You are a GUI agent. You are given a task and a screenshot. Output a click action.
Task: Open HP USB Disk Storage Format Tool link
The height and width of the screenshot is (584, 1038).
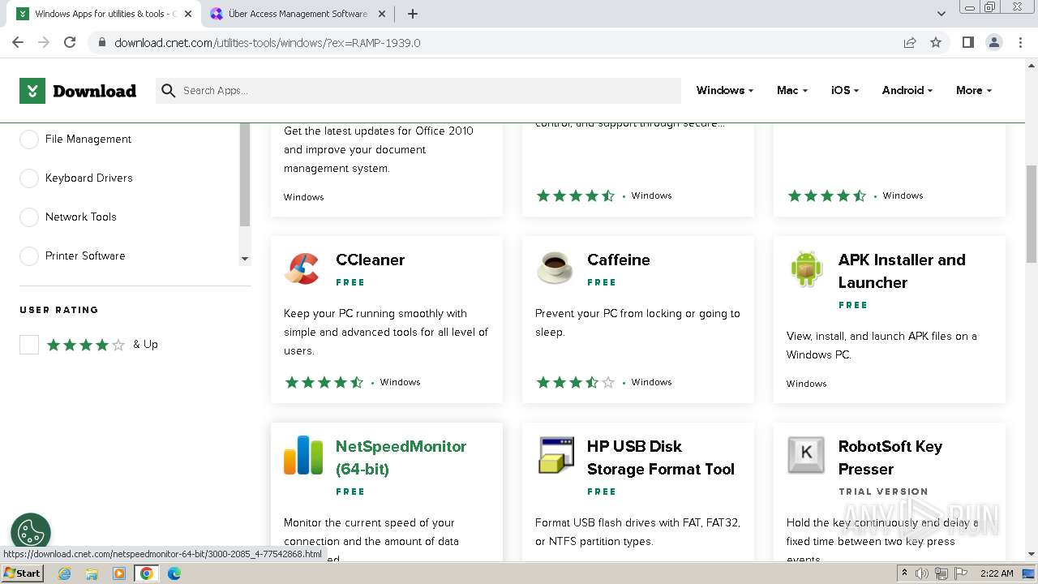click(661, 457)
